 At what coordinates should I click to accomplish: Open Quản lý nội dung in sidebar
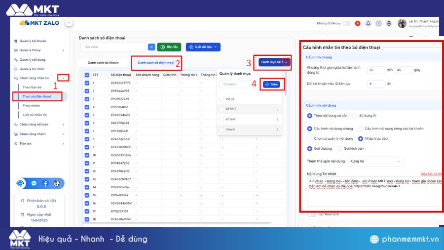[32, 60]
